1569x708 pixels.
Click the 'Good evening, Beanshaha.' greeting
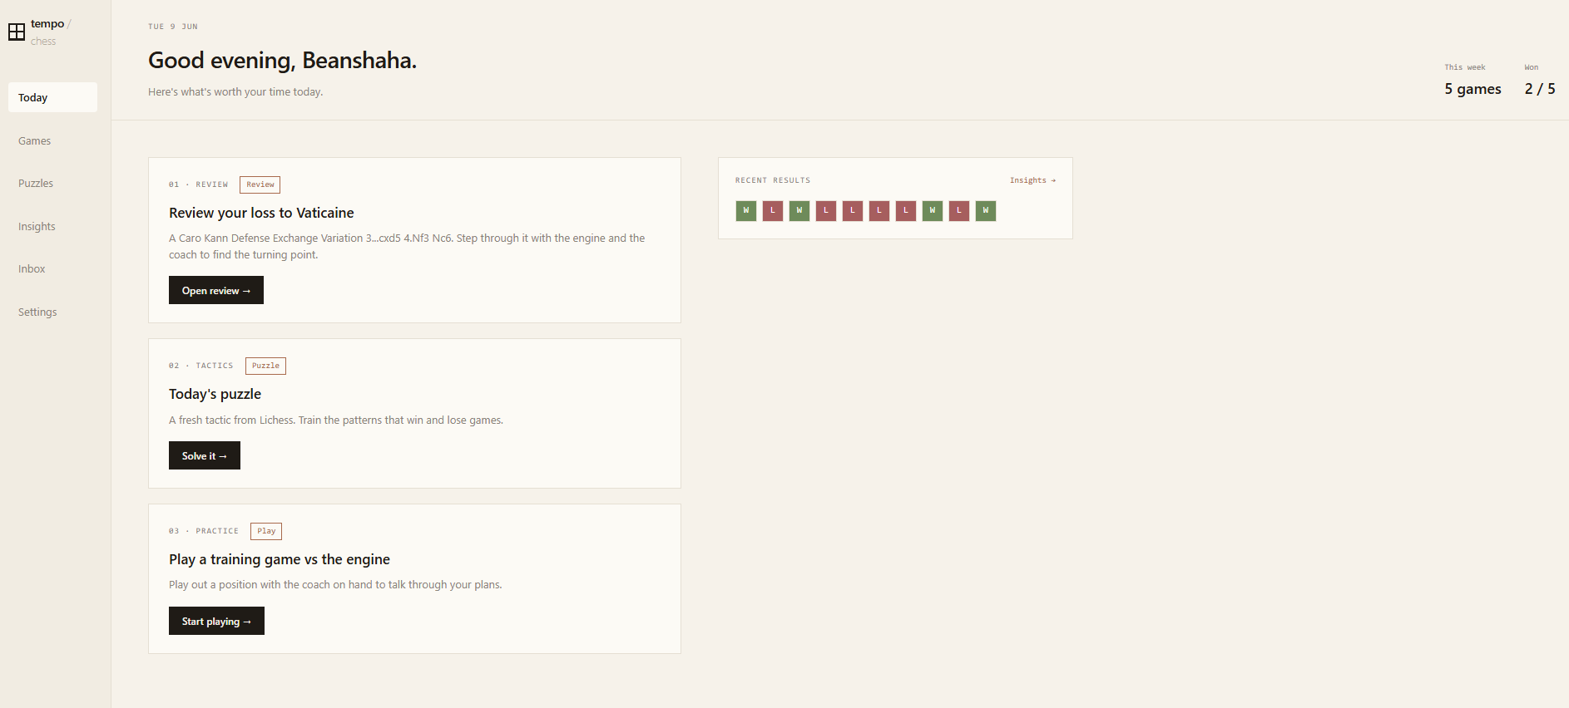click(x=282, y=61)
